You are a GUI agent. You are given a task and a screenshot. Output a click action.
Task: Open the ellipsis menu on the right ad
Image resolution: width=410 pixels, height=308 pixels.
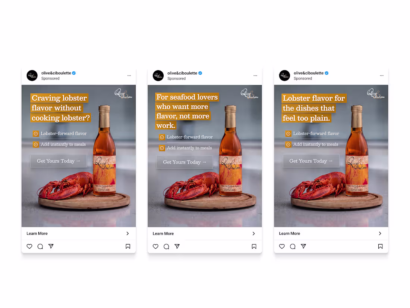382,75
